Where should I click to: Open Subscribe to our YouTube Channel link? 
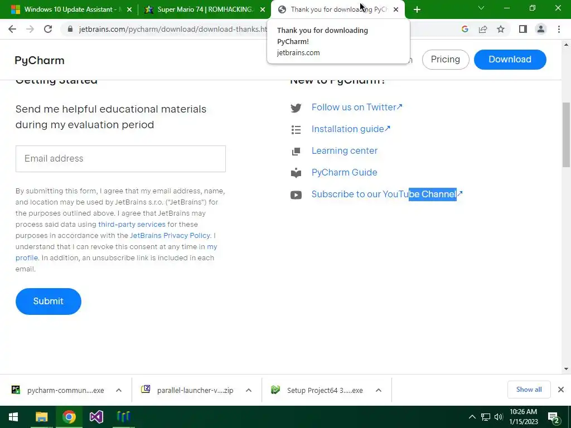[x=387, y=194]
